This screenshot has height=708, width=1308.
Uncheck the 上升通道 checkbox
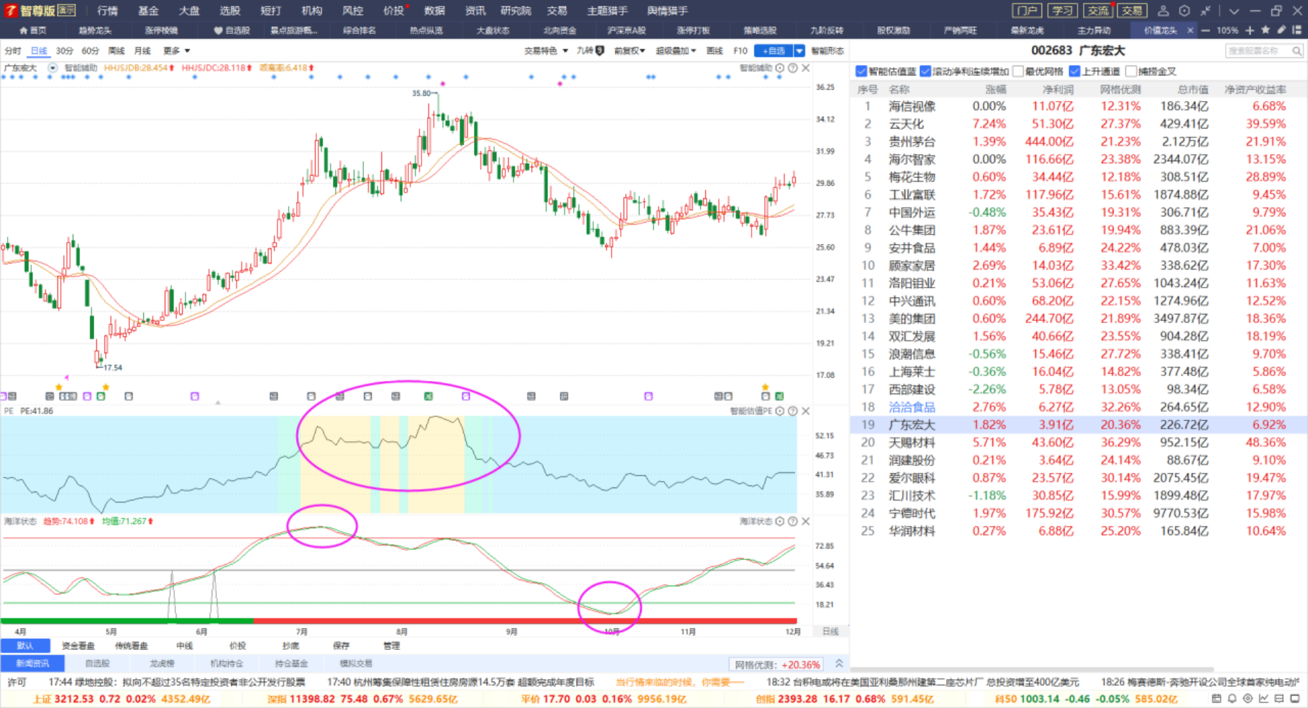1075,71
